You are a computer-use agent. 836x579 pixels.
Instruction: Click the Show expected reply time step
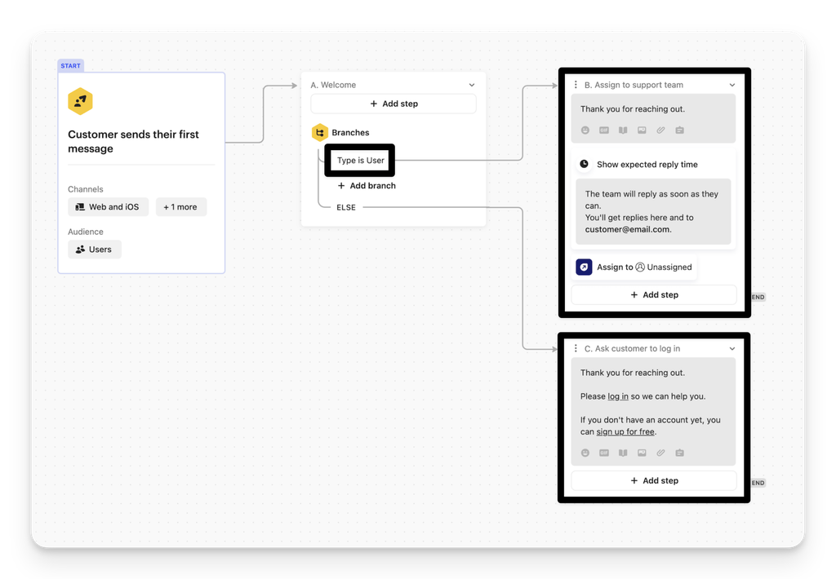[654, 164]
